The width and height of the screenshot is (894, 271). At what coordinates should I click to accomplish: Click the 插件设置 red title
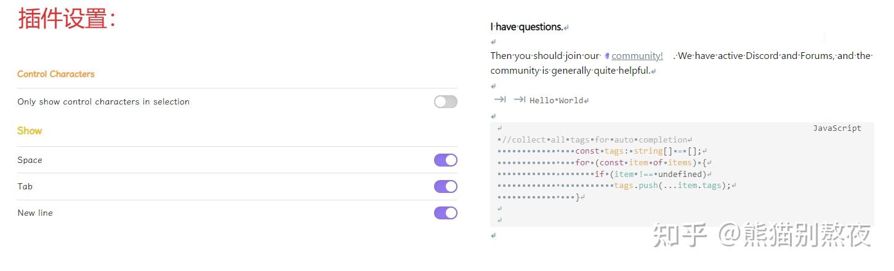[x=67, y=18]
